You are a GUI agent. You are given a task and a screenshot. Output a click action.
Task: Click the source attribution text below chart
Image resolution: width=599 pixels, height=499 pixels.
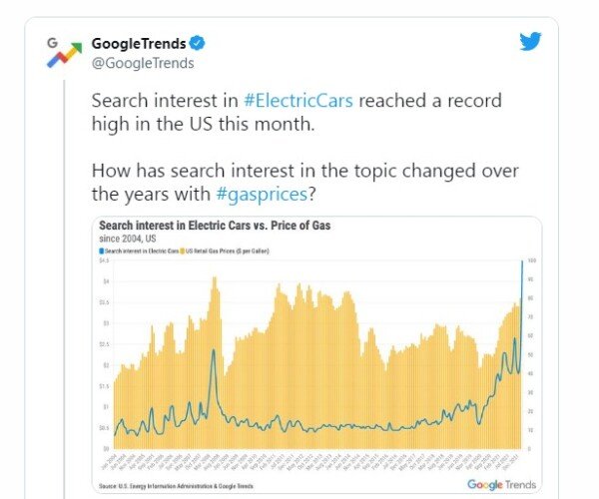click(x=176, y=486)
